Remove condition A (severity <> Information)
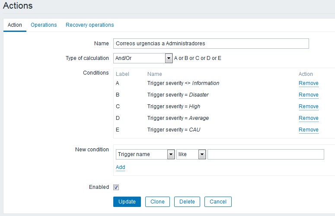Viewport: 335px width, 216px height. pos(308,83)
